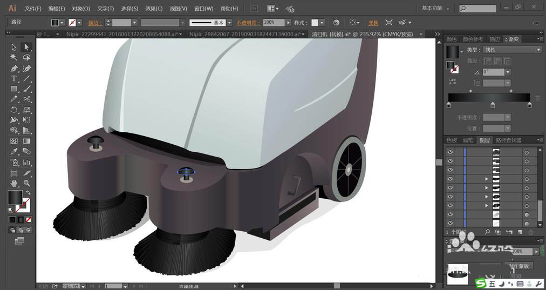Enable Draw Behind mode
Screen dimensions: 546x290
pos(21,230)
